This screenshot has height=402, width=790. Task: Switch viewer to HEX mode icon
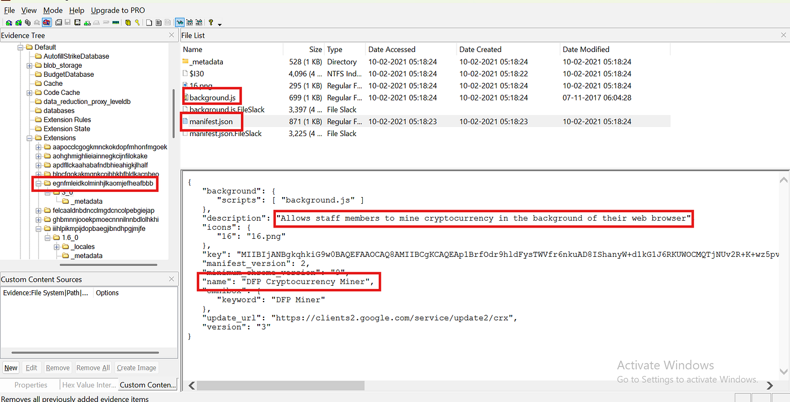(x=199, y=23)
